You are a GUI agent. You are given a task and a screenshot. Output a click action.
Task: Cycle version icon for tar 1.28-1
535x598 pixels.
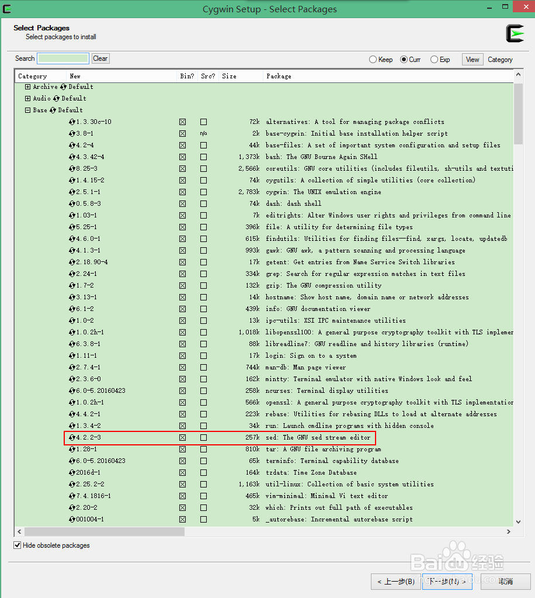[x=72, y=450]
